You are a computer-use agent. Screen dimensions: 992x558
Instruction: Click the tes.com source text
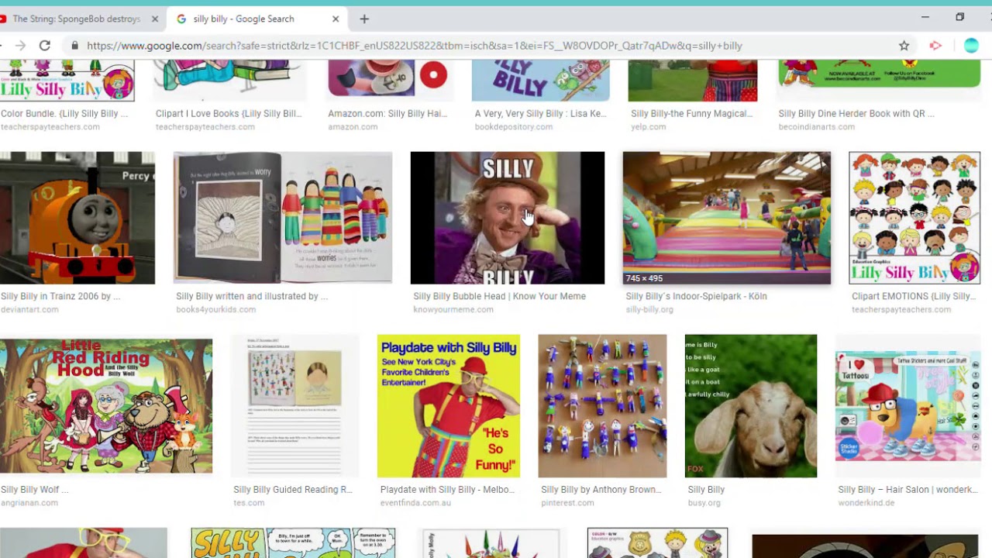pyautogui.click(x=249, y=503)
